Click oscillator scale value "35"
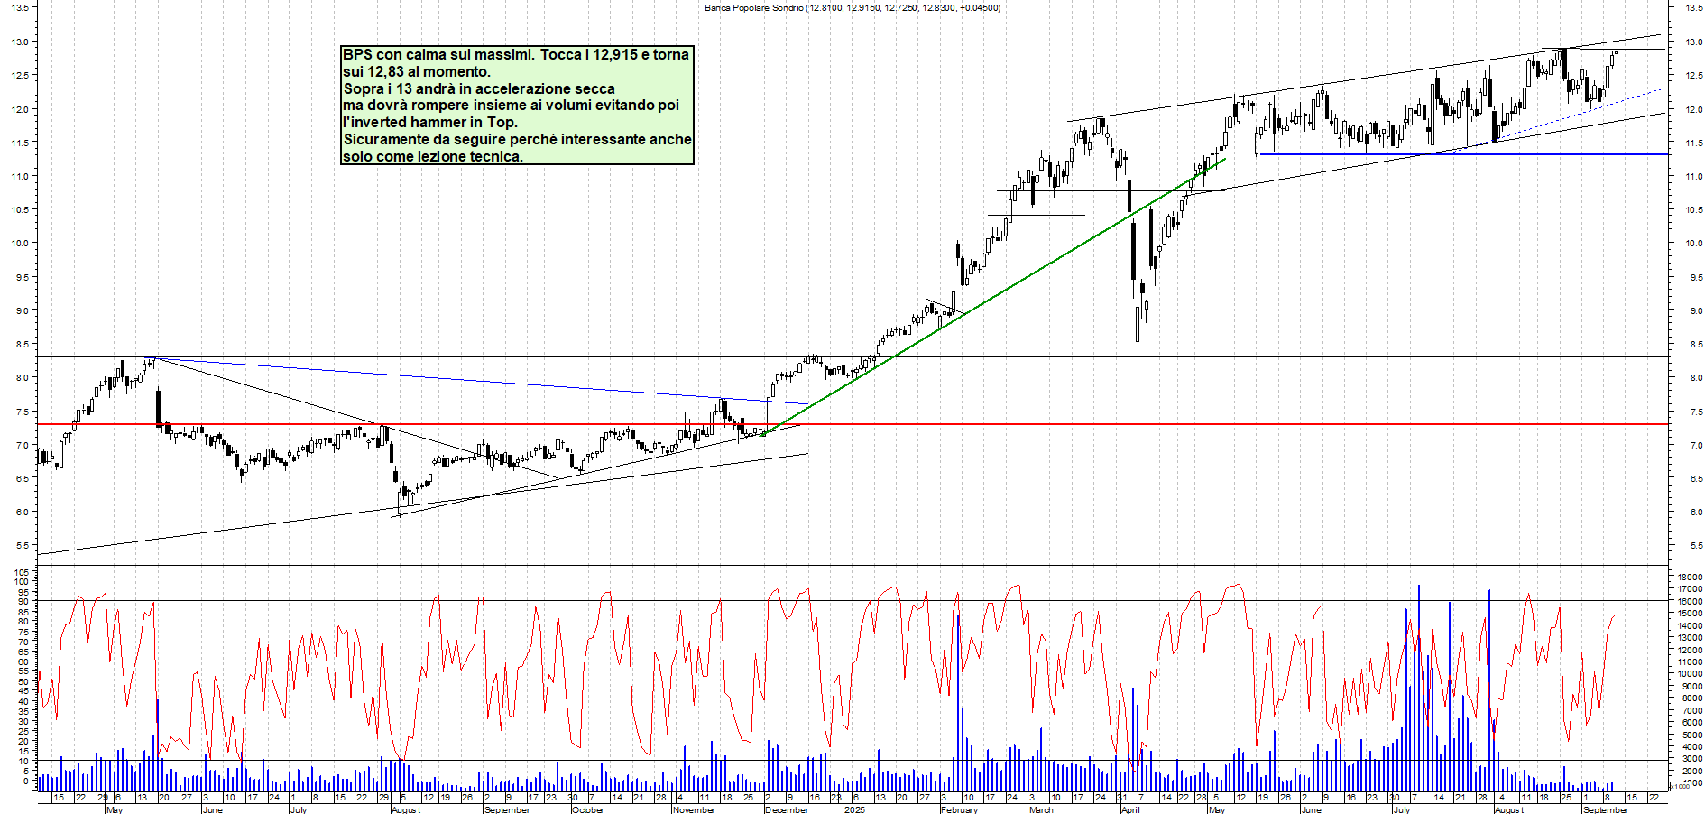 (x=24, y=711)
